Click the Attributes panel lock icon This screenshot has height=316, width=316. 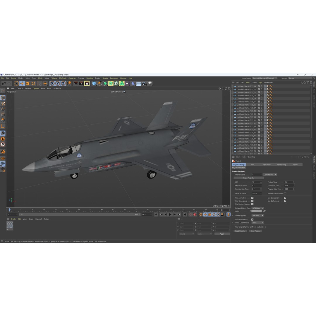pyautogui.click(x=305, y=157)
